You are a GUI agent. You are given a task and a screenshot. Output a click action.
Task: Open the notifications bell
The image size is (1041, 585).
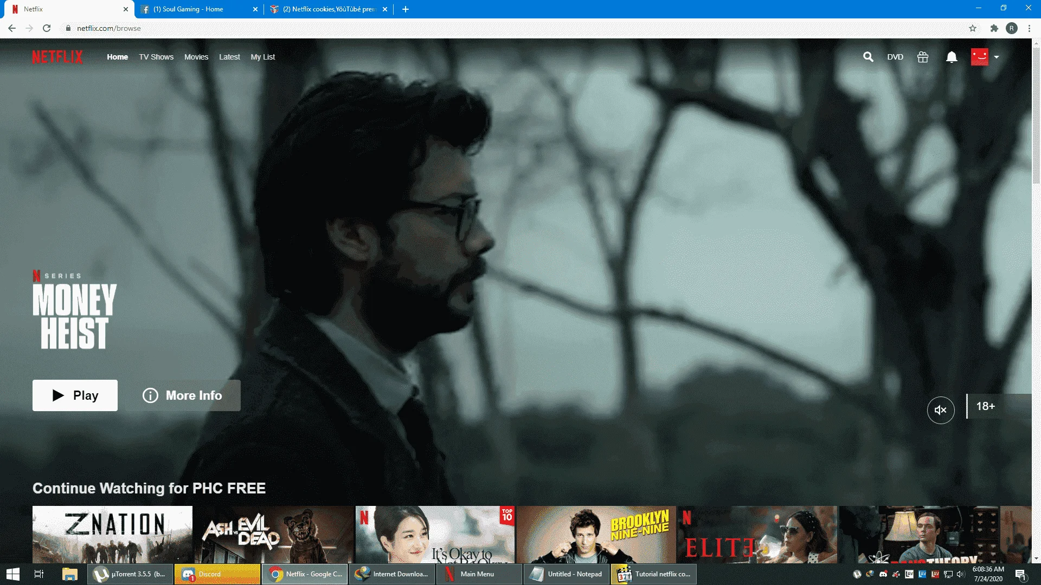coord(952,57)
